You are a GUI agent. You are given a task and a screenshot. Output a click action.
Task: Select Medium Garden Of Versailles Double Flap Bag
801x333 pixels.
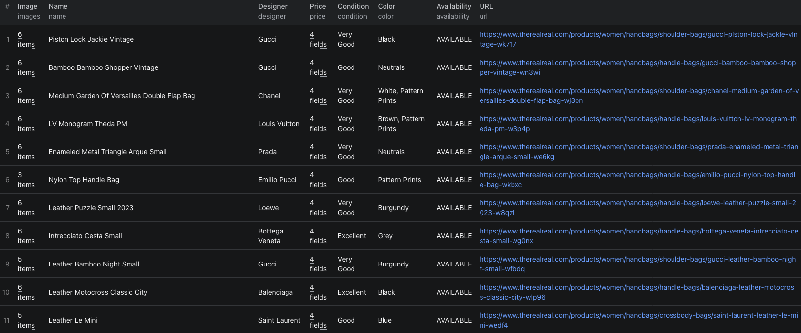tap(122, 96)
